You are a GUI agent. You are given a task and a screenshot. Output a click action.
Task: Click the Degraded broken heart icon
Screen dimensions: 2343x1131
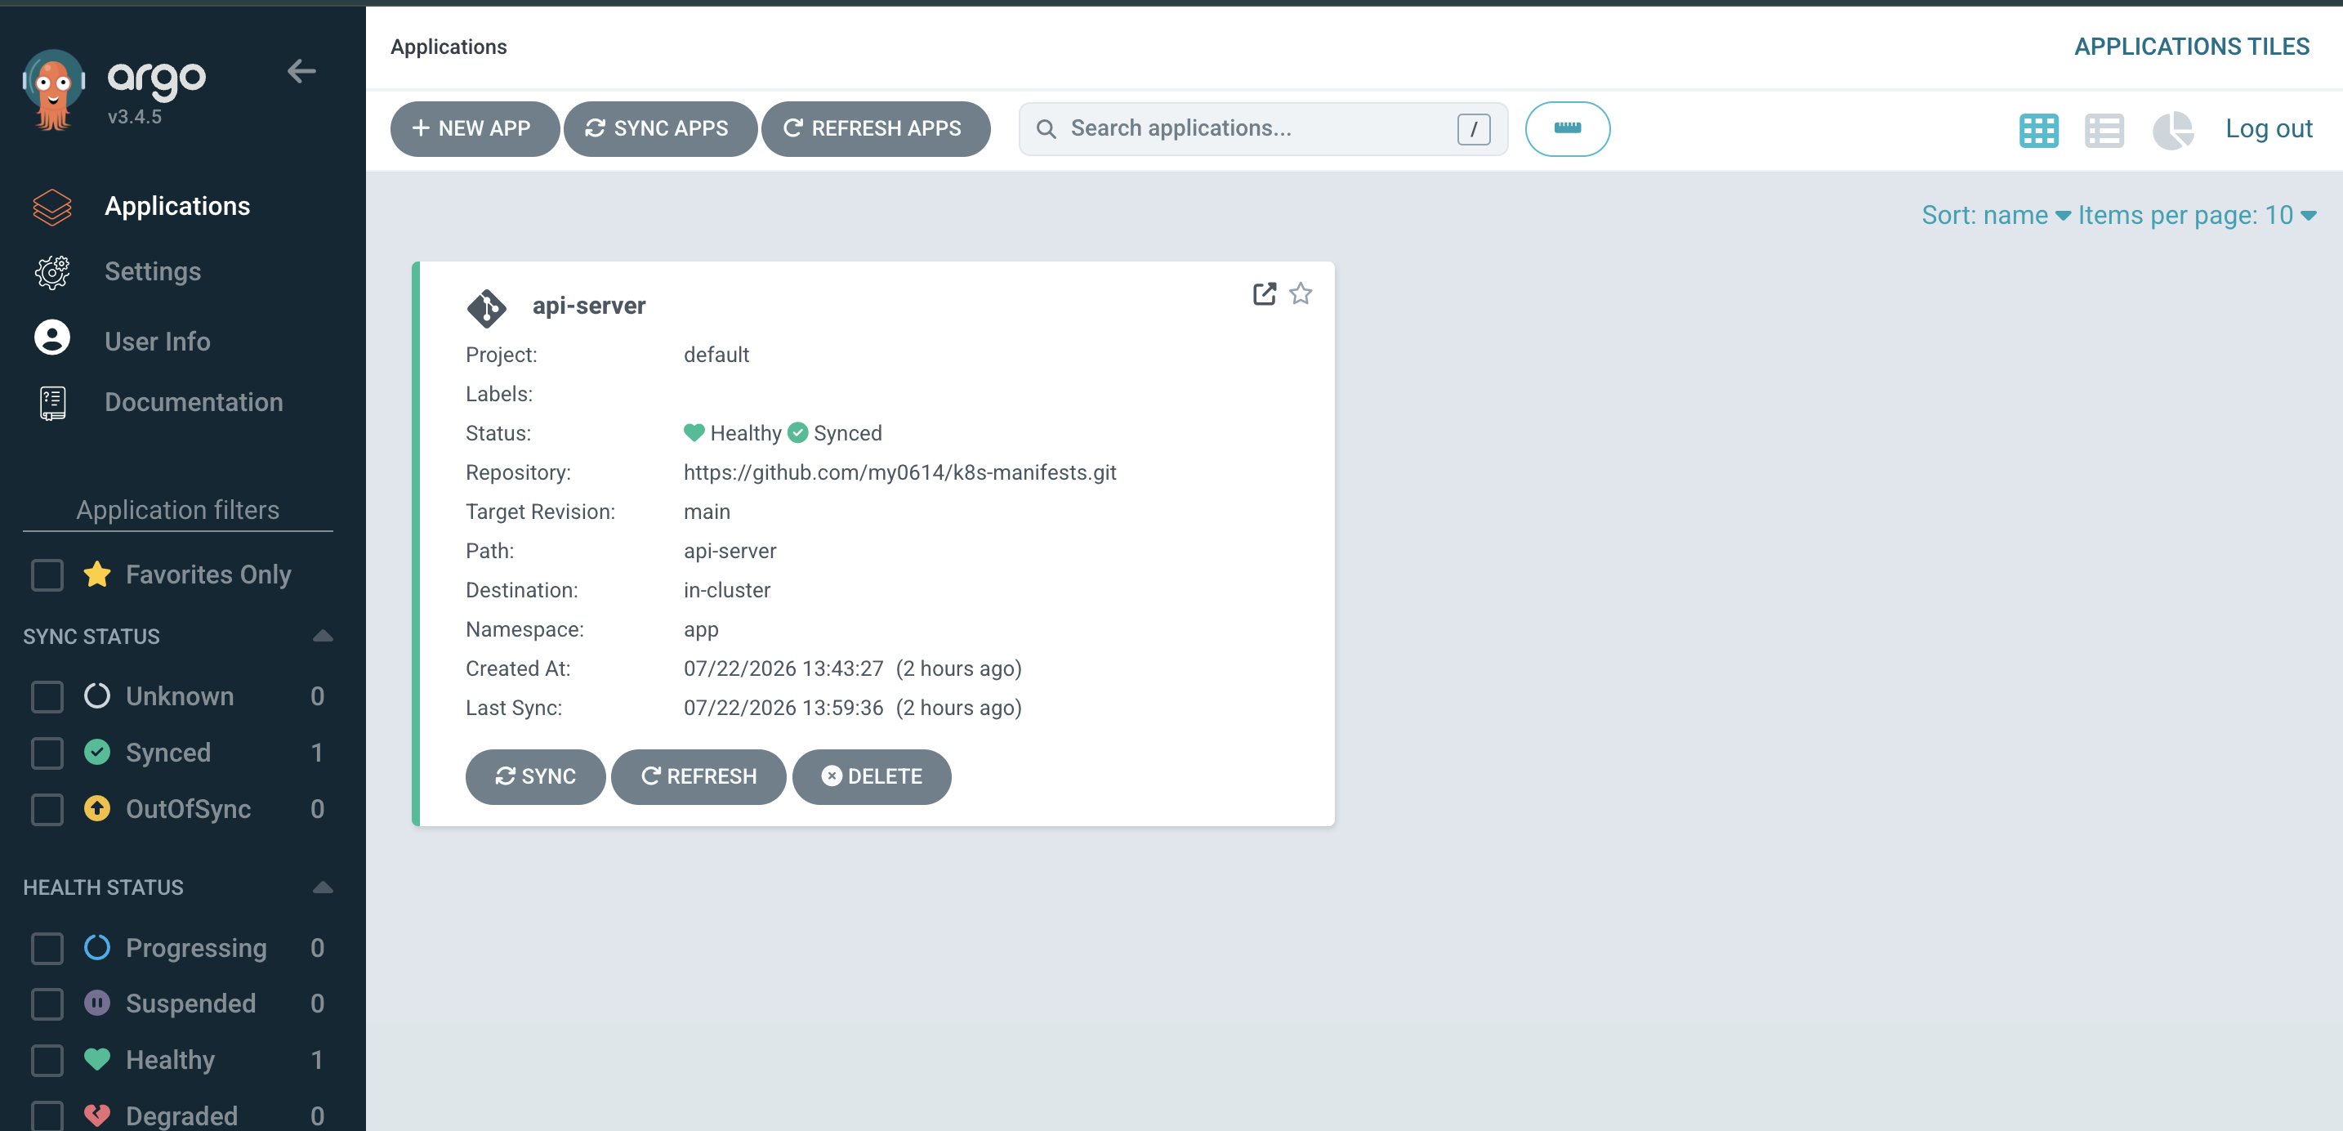97,1115
